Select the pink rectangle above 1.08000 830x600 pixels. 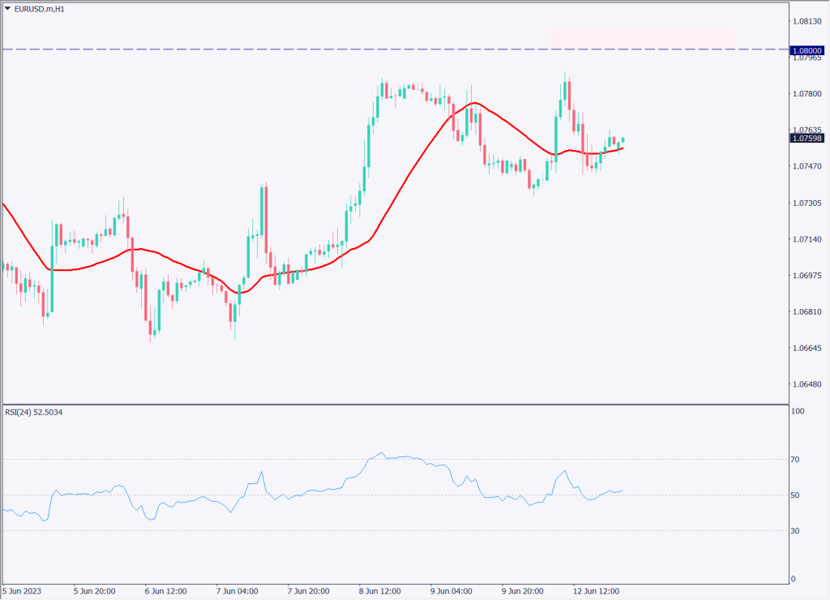pos(640,36)
